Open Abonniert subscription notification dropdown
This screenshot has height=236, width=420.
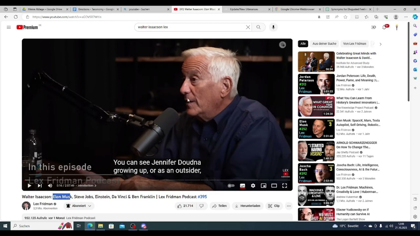click(x=79, y=206)
